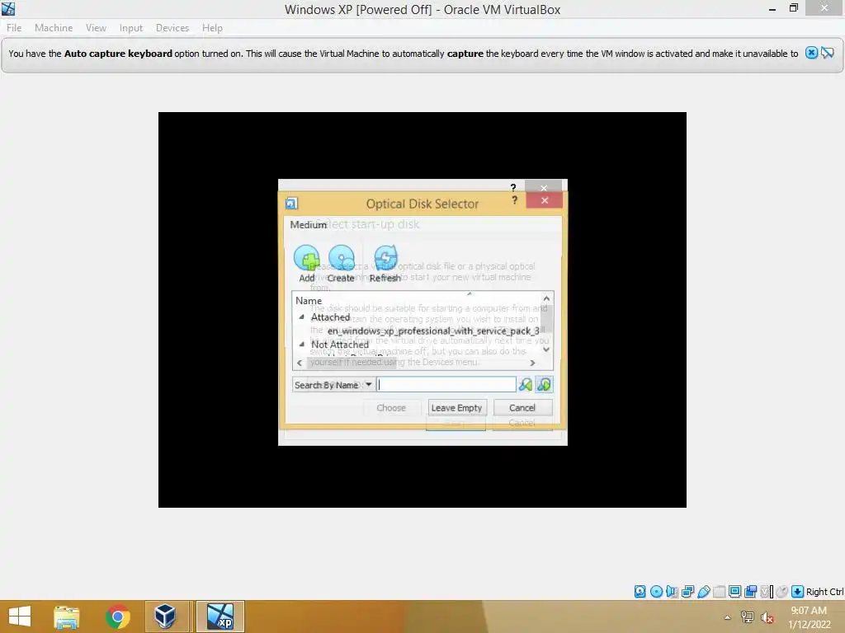Screen dimensions: 845x633
Task: Click the audio status bar icon
Action: 672,592
